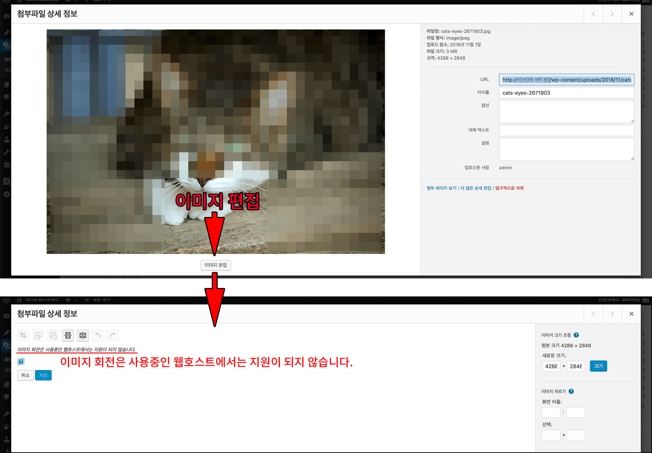Image resolution: width=652 pixels, height=453 pixels.
Task: Click the redo arrow icon
Action: pyautogui.click(x=113, y=335)
